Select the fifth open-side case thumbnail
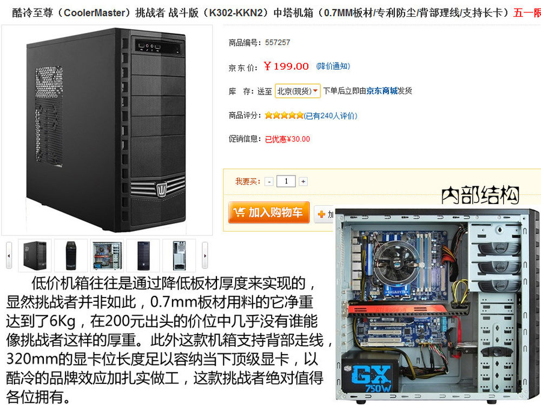The width and height of the screenshot is (541, 405). point(179,255)
